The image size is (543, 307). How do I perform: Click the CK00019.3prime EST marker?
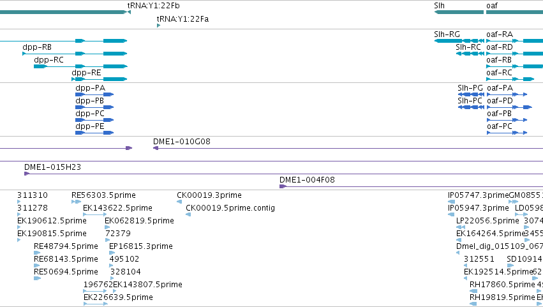(179, 202)
